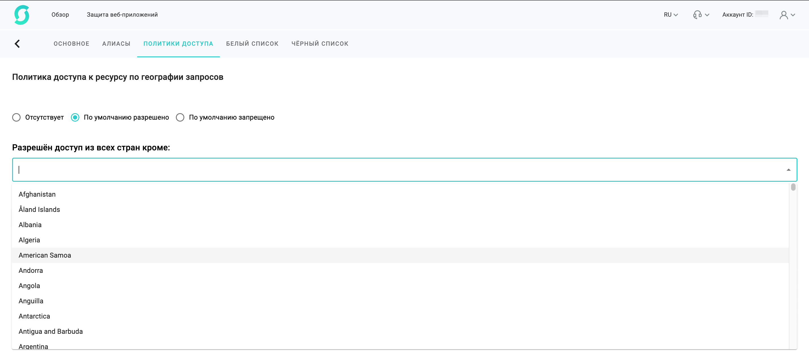The image size is (809, 360).
Task: Pick Afghanistan from the country list
Action: pos(37,194)
